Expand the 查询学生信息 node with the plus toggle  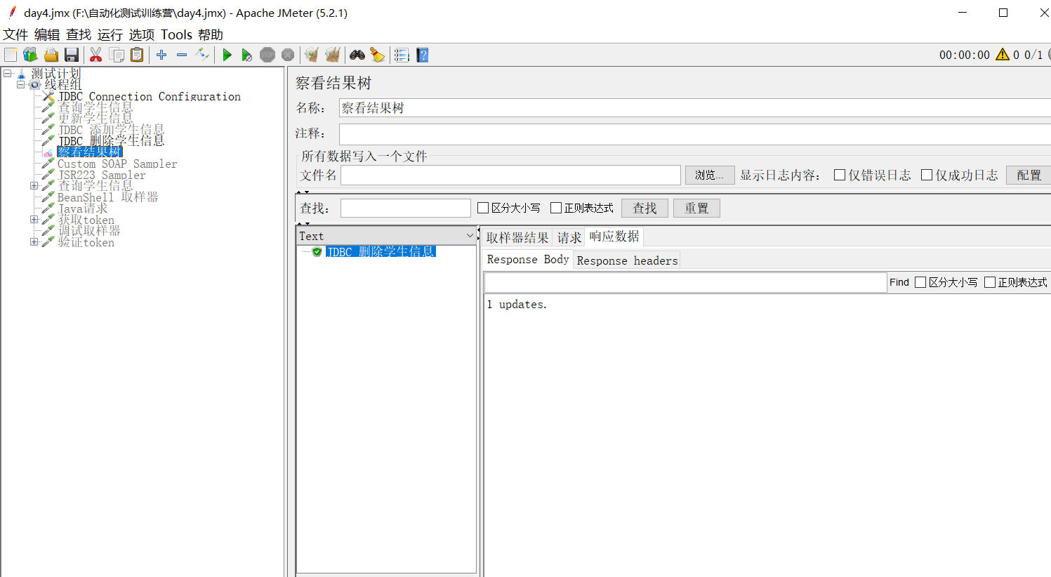point(34,186)
